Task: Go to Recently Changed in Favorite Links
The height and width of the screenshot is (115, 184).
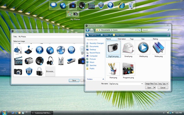Action: [x=96, y=43]
